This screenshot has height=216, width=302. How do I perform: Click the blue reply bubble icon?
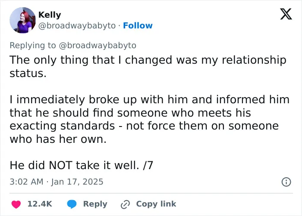72,204
